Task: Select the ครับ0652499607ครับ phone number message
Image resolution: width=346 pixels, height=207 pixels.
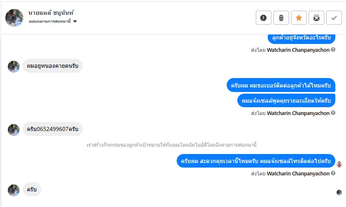Action: click(52, 129)
